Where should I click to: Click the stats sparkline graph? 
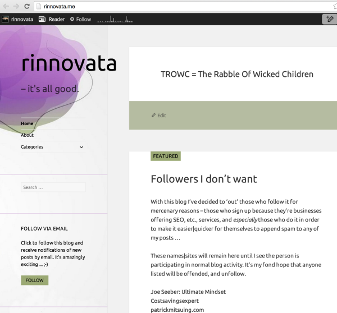pyautogui.click(x=116, y=20)
